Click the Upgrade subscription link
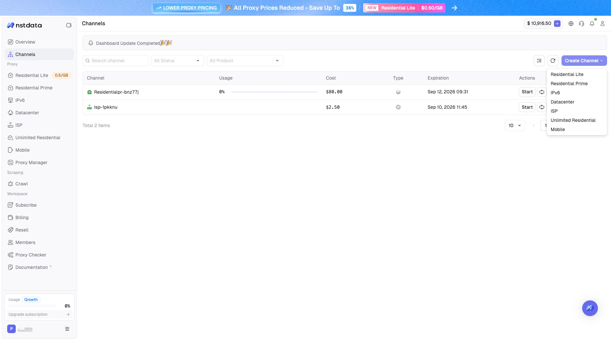Image resolution: width=611 pixels, height=339 pixels. pyautogui.click(x=39, y=314)
